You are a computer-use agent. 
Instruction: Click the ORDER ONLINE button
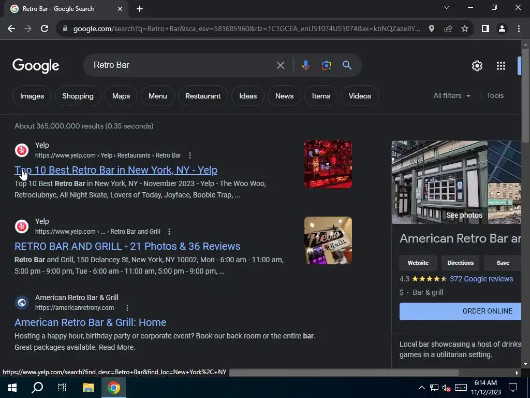460,311
